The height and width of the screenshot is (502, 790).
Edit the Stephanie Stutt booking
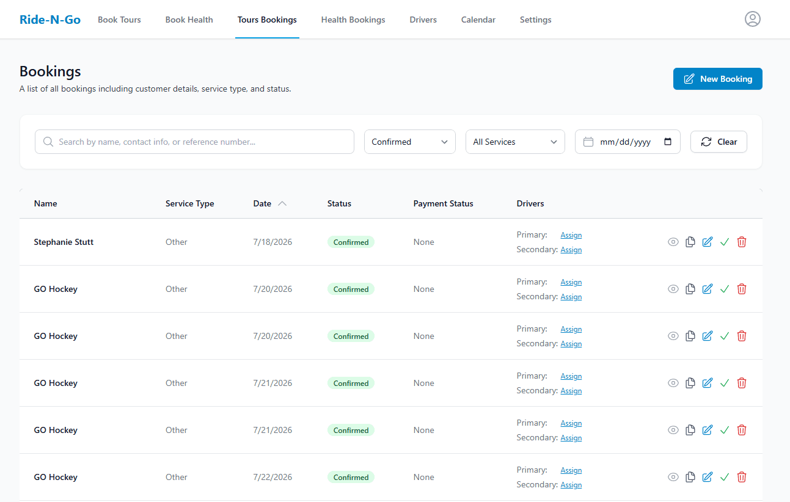(708, 242)
